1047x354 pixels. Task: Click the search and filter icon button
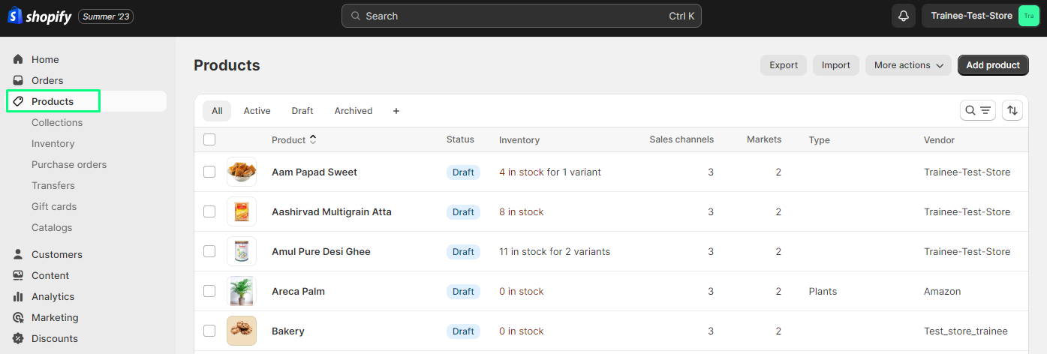point(978,110)
